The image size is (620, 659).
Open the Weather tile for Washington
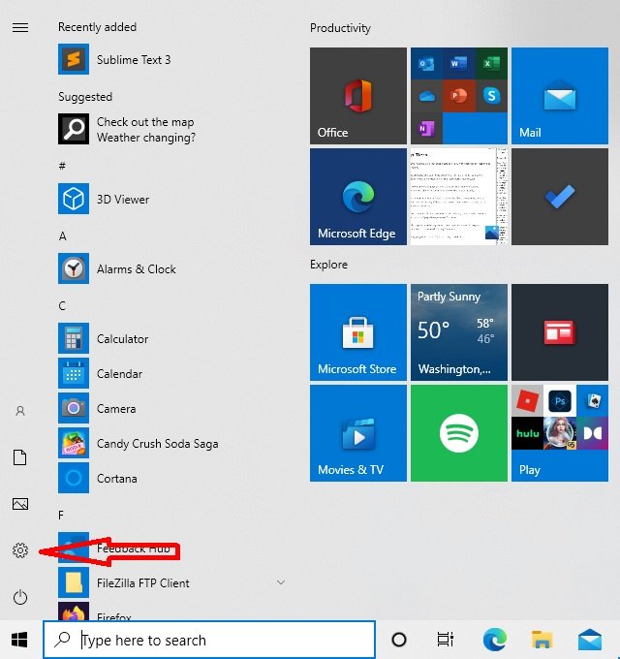coord(458,332)
